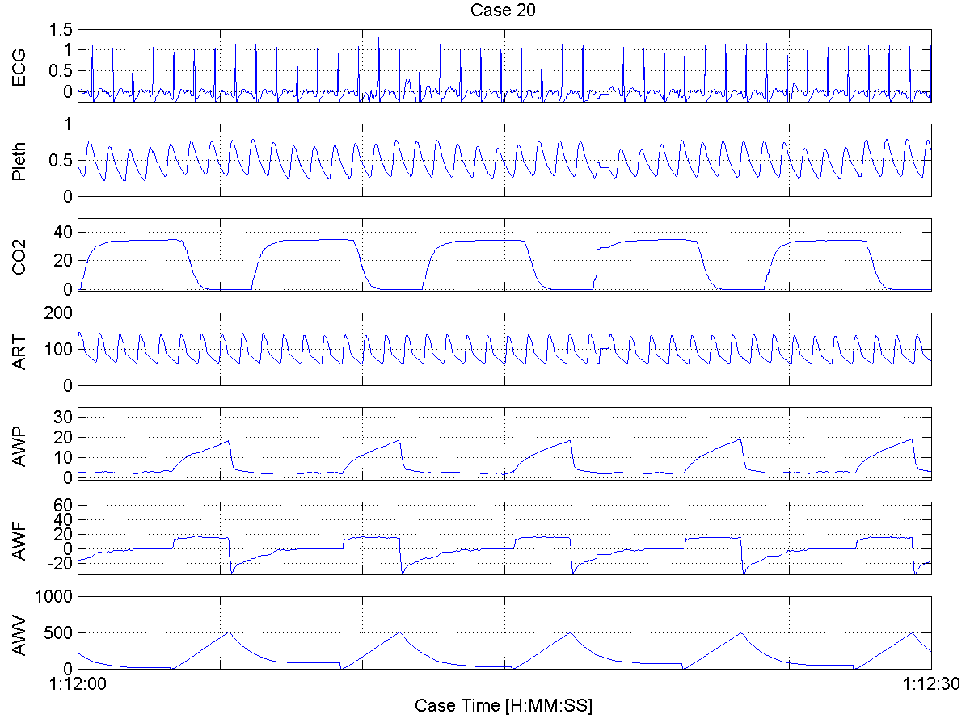The width and height of the screenshot is (970, 727).
Task: Click the 60 tick on AWF axis
Action: (x=64, y=505)
